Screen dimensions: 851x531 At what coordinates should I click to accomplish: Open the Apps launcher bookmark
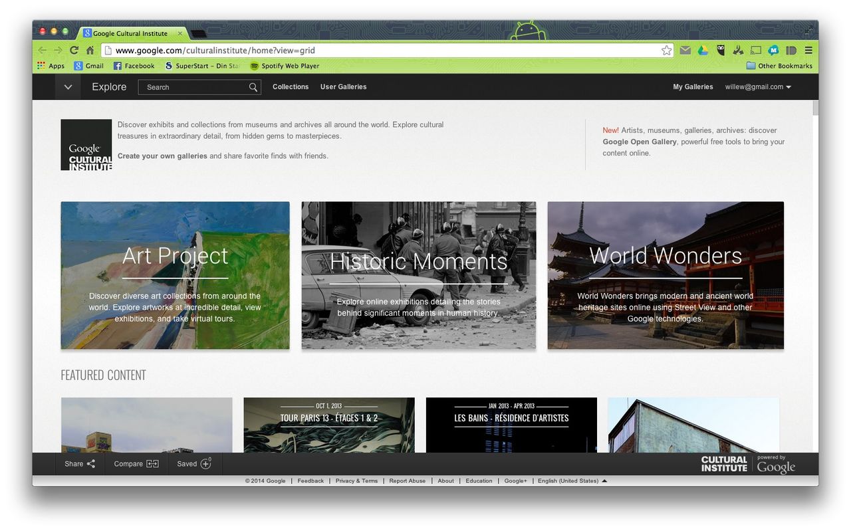click(x=51, y=66)
